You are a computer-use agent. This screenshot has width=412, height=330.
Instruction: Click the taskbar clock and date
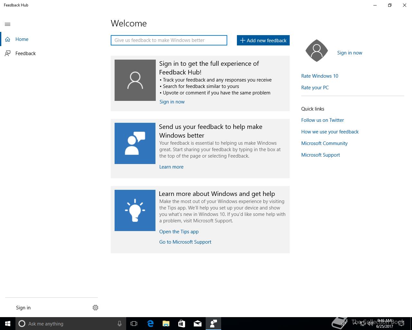[385, 324]
